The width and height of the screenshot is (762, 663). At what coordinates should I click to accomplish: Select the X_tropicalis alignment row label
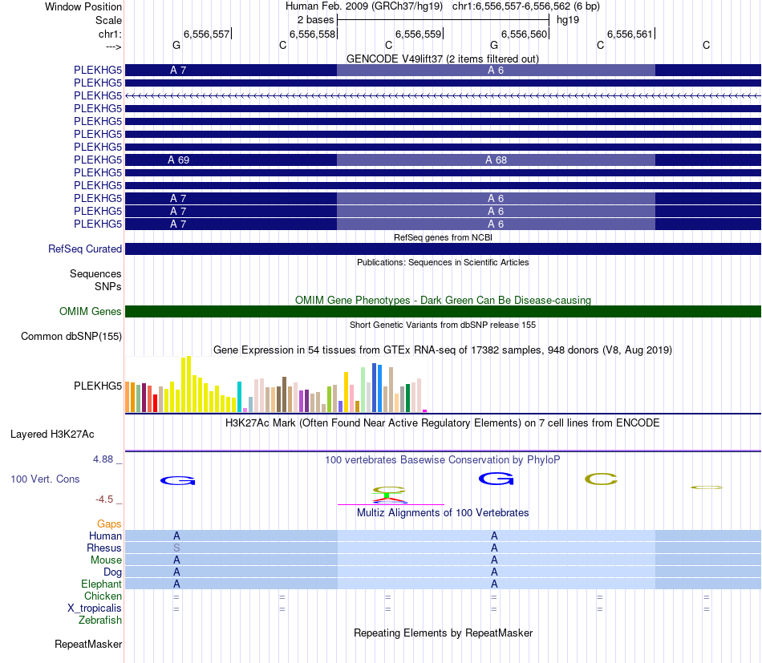point(95,608)
